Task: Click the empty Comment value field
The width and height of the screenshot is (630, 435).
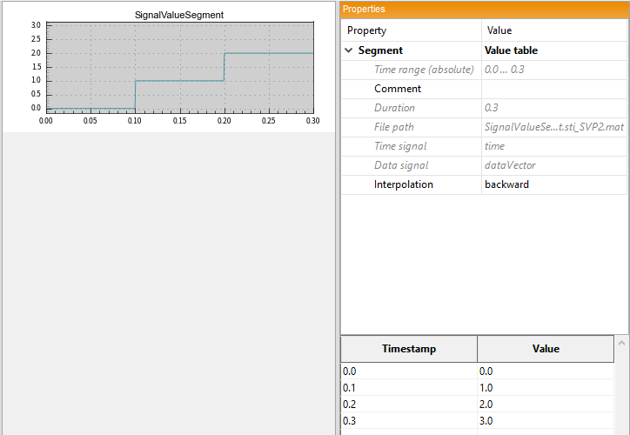Action: pos(554,89)
